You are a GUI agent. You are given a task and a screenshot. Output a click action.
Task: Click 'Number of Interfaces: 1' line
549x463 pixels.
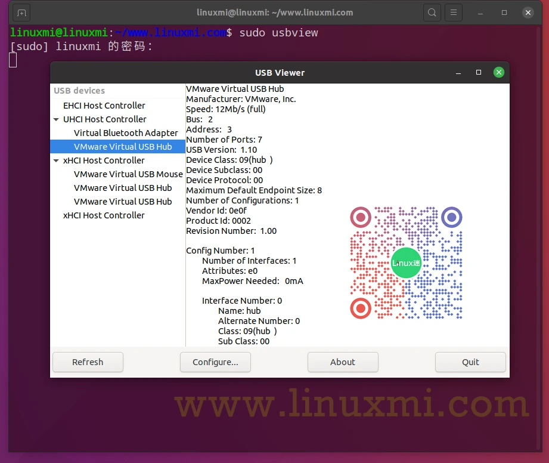pos(249,261)
